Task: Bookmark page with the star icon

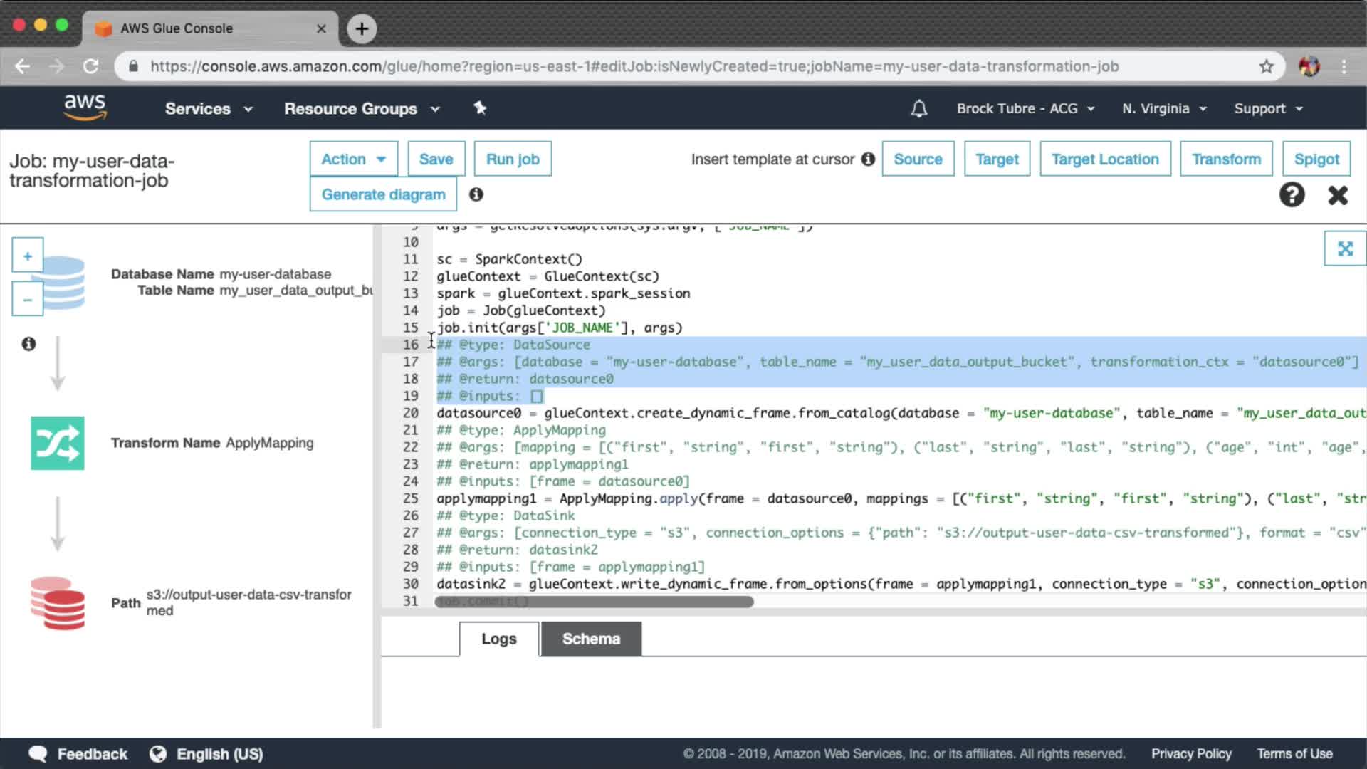Action: tap(1266, 66)
